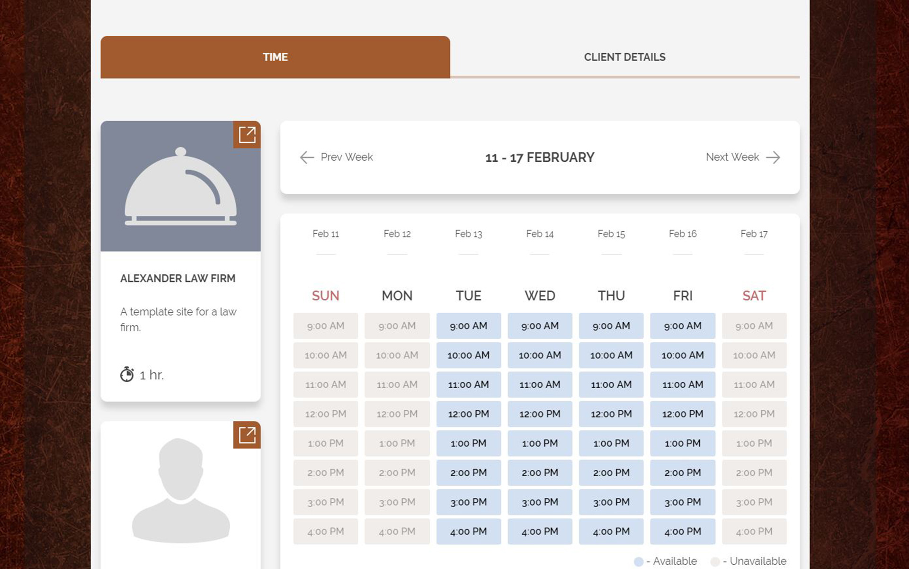The height and width of the screenshot is (569, 909).
Task: Choose Thursday 11:00 AM slot
Action: click(x=611, y=385)
